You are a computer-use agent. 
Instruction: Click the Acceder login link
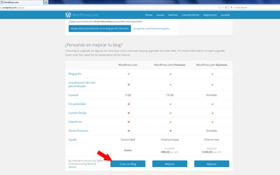(x=226, y=15)
